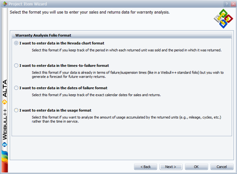Click the rainbow stripe graphic in sidebar
Screen dimensions: 237x174
coord(5,161)
